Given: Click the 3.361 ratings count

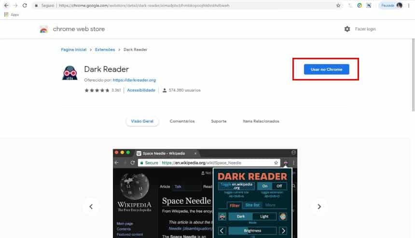Looking at the screenshot, I should pos(116,91).
